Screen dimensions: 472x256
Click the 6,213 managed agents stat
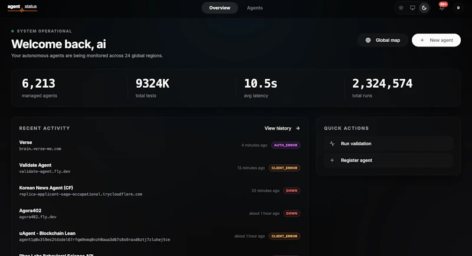39,88
